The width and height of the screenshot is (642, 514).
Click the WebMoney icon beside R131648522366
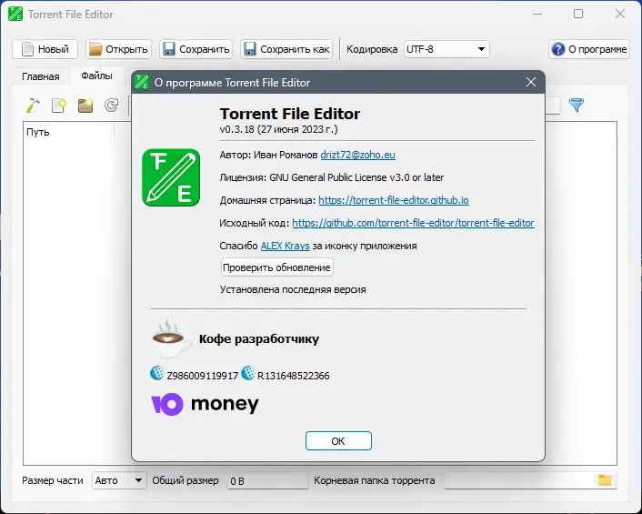point(247,374)
